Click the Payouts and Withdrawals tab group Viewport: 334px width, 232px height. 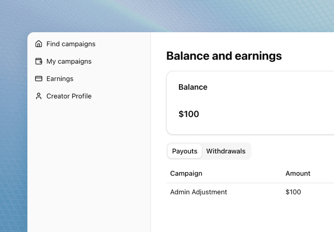[x=209, y=151]
